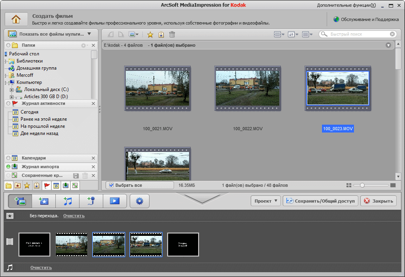Close the Журнал импорта panel

(x=93, y=167)
